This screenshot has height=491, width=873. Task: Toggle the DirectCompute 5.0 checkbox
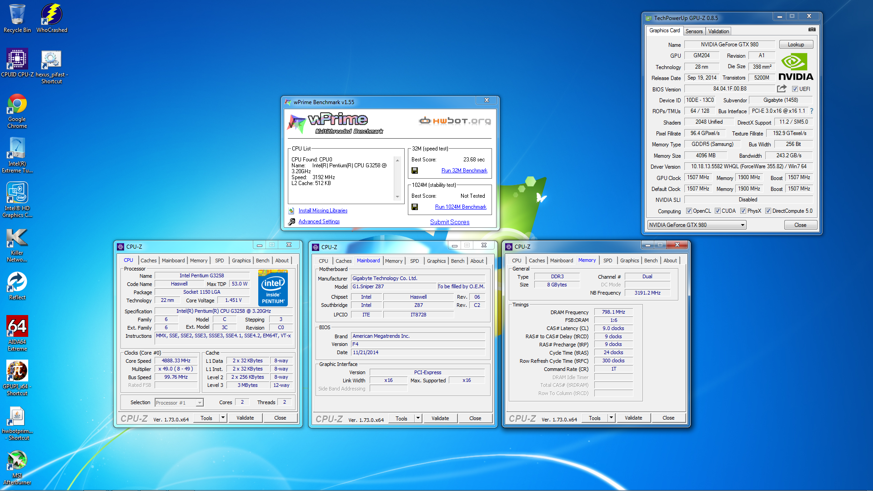coord(768,211)
